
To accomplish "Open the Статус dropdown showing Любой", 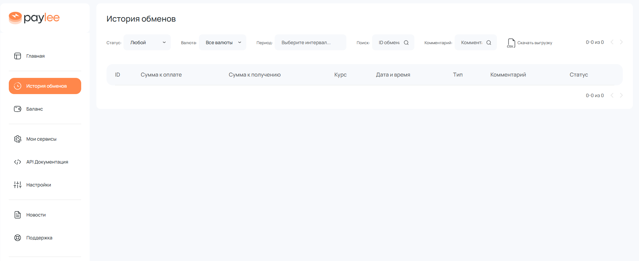I will click(x=147, y=42).
